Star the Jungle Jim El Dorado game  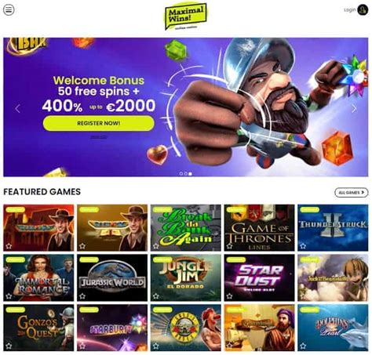coord(156,296)
